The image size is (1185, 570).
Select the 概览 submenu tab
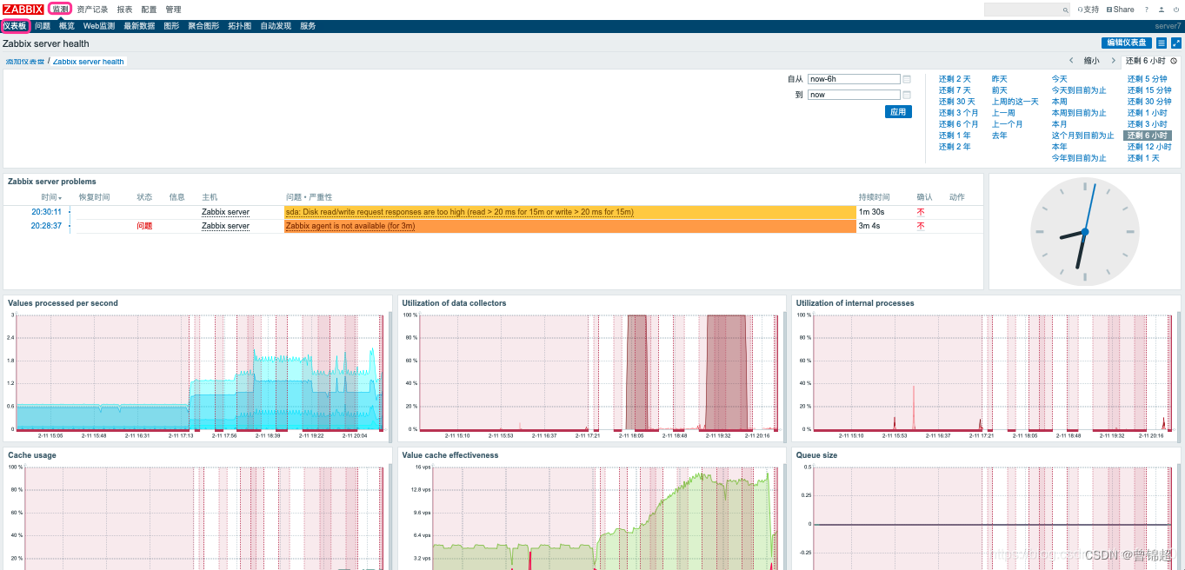click(x=67, y=27)
